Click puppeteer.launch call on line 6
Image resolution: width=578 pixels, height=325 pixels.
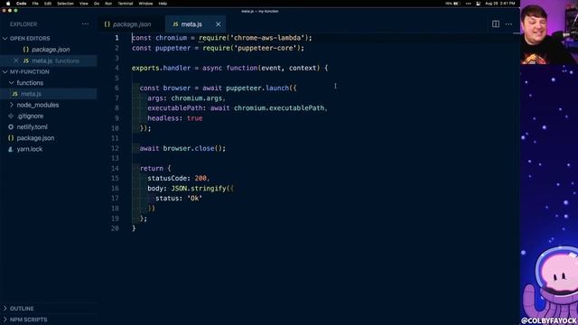point(257,88)
